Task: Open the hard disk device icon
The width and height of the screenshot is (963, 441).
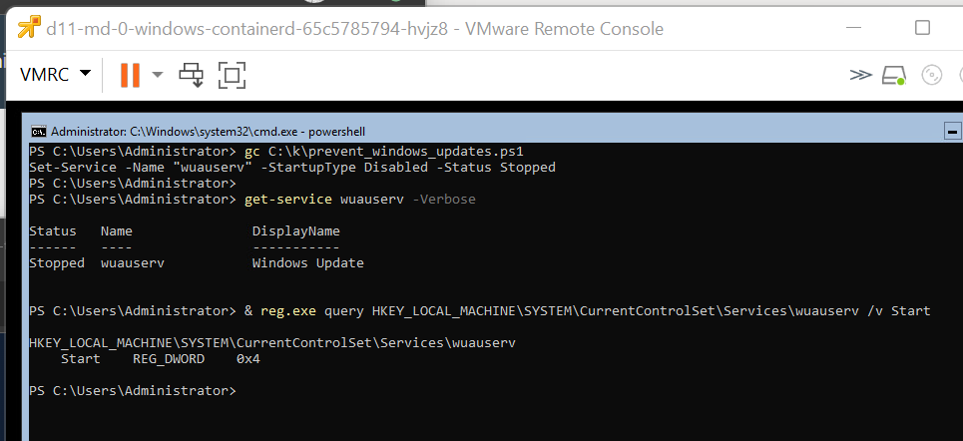Action: tap(893, 75)
